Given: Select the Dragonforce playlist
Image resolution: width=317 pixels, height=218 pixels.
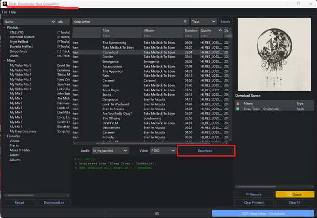Looking at the screenshot, I should tap(19, 51).
